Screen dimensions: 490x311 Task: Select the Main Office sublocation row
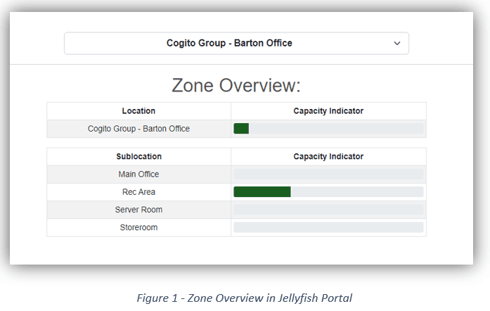[x=138, y=174]
